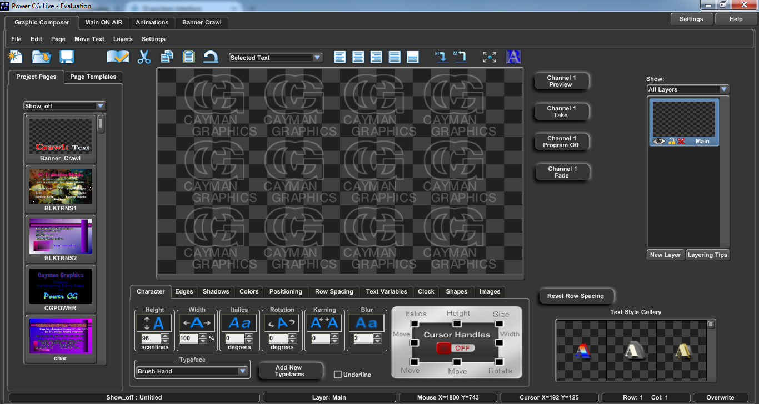
Task: Click Channel 1 Fade button
Action: 561,172
